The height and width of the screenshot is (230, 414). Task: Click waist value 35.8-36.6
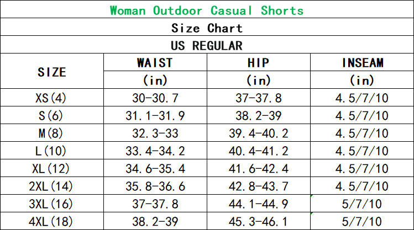pos(155,186)
